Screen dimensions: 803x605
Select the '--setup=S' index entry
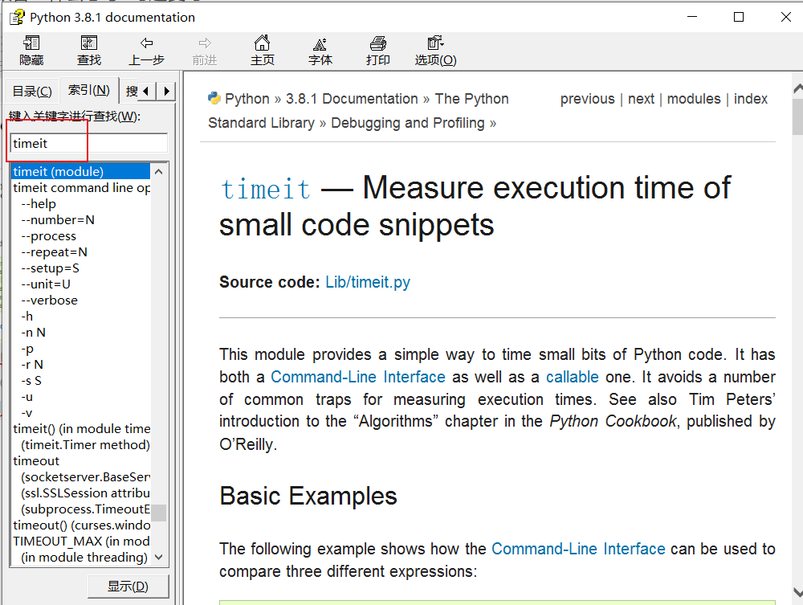point(50,268)
